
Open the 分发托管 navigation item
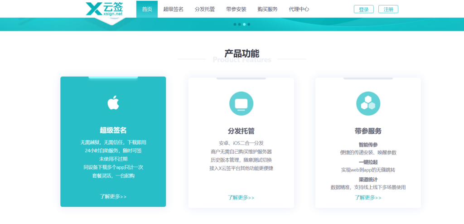click(205, 9)
